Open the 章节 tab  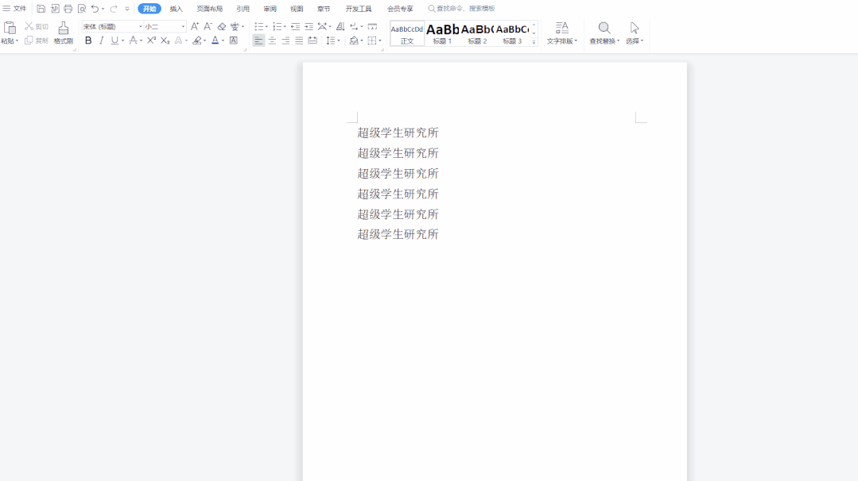click(324, 9)
